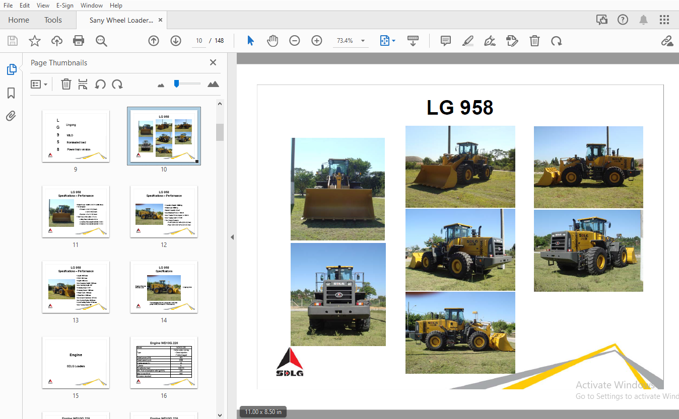679x419 pixels.
Task: Click the upload to cloud icon
Action: pyautogui.click(x=57, y=41)
